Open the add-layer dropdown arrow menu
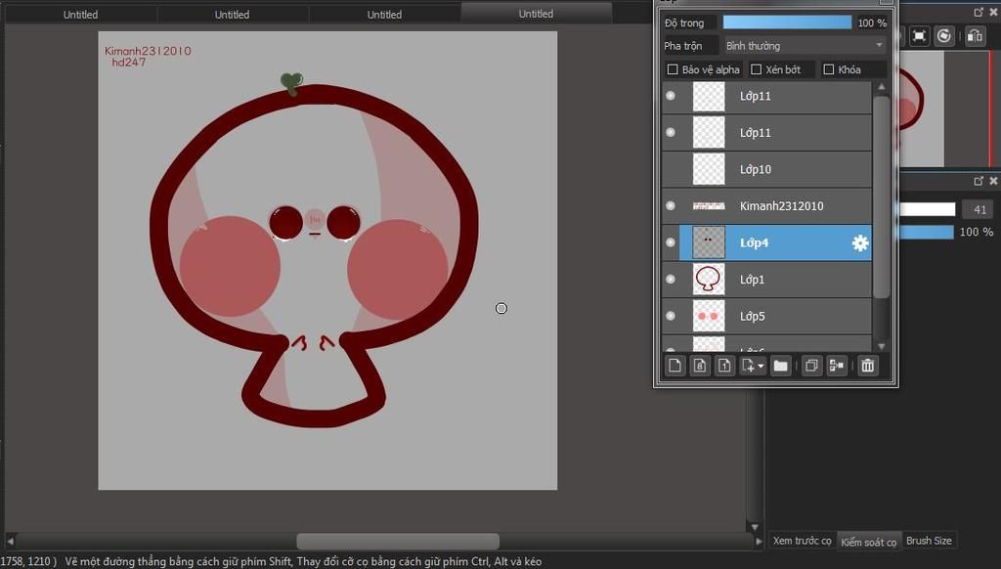 coord(761,367)
